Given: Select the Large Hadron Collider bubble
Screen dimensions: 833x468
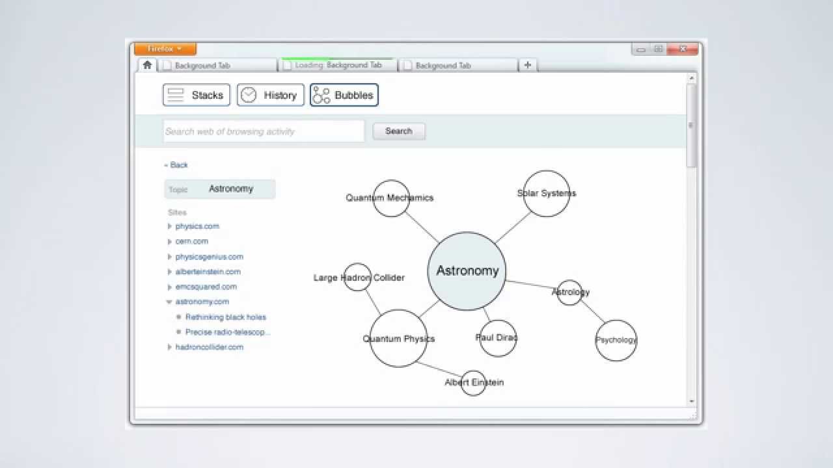Looking at the screenshot, I should click(357, 278).
